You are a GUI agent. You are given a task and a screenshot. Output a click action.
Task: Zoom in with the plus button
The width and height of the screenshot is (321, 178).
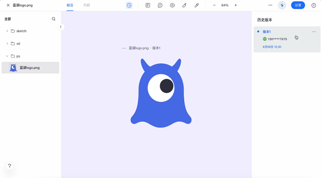(x=236, y=5)
